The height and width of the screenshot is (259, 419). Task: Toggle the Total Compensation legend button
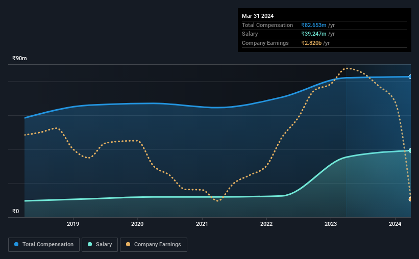coord(44,245)
